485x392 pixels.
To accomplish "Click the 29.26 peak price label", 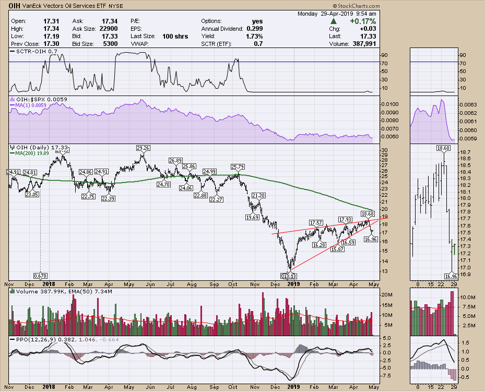I will click(143, 148).
